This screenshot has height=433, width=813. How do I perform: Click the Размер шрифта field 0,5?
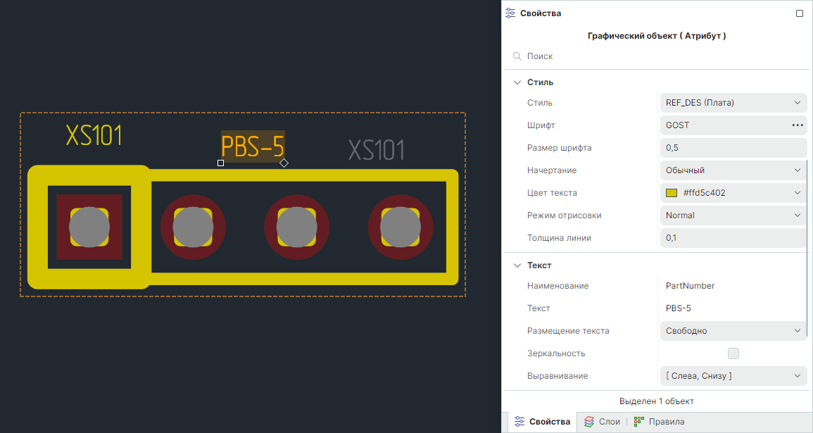(733, 148)
